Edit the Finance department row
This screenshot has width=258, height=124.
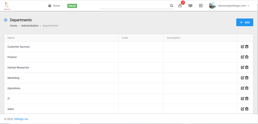coord(243,57)
